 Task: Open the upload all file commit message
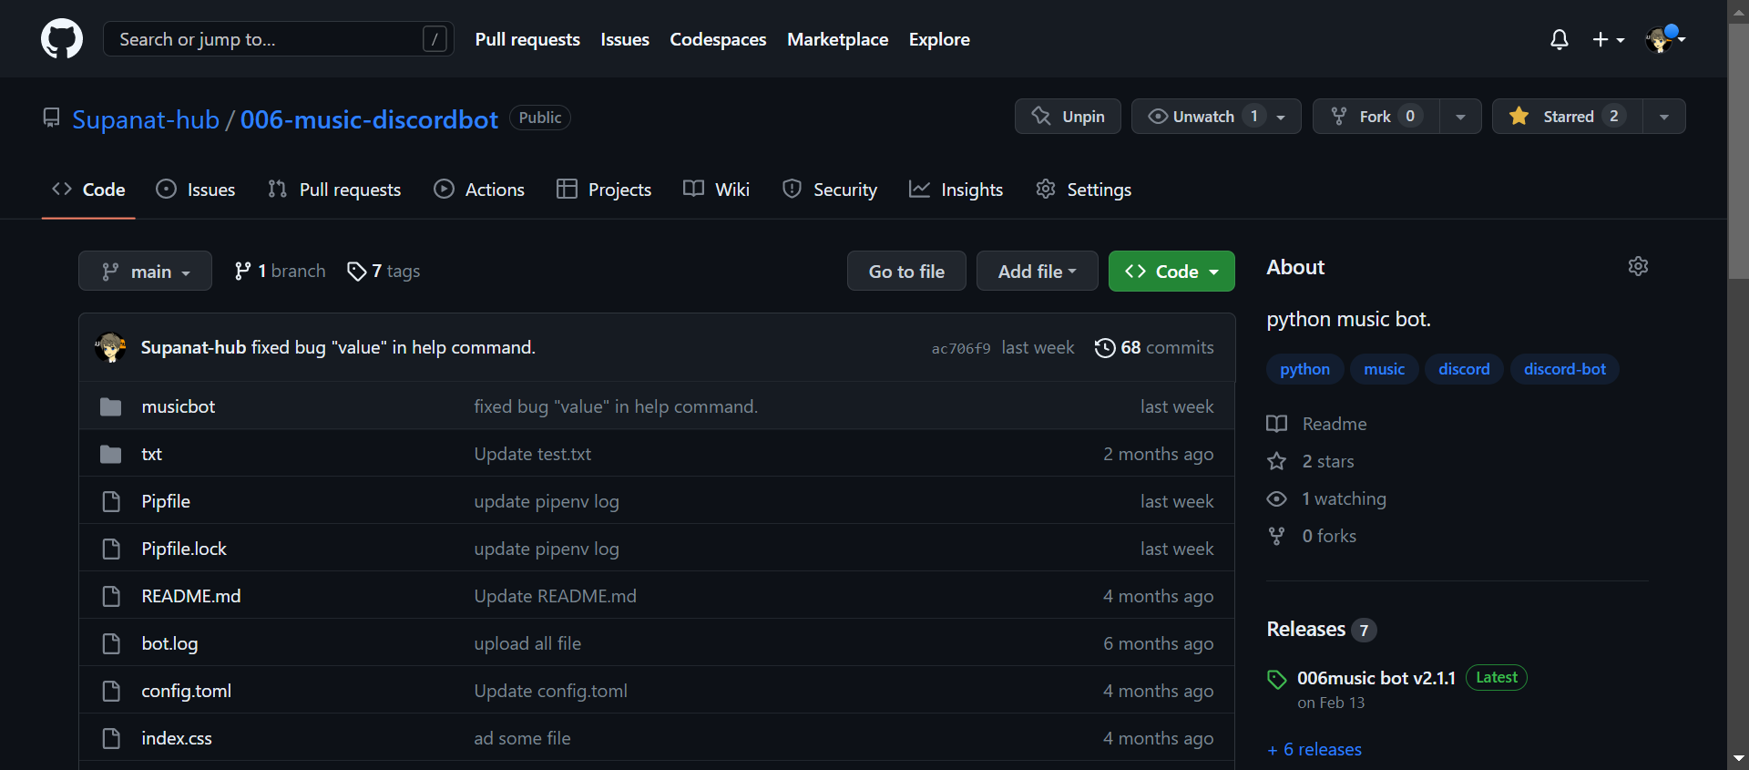[527, 643]
